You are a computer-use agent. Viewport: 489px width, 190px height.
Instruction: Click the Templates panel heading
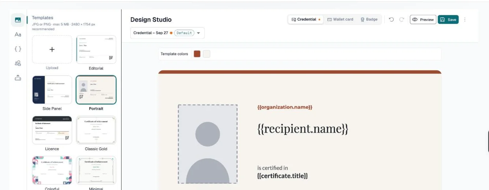(42, 18)
